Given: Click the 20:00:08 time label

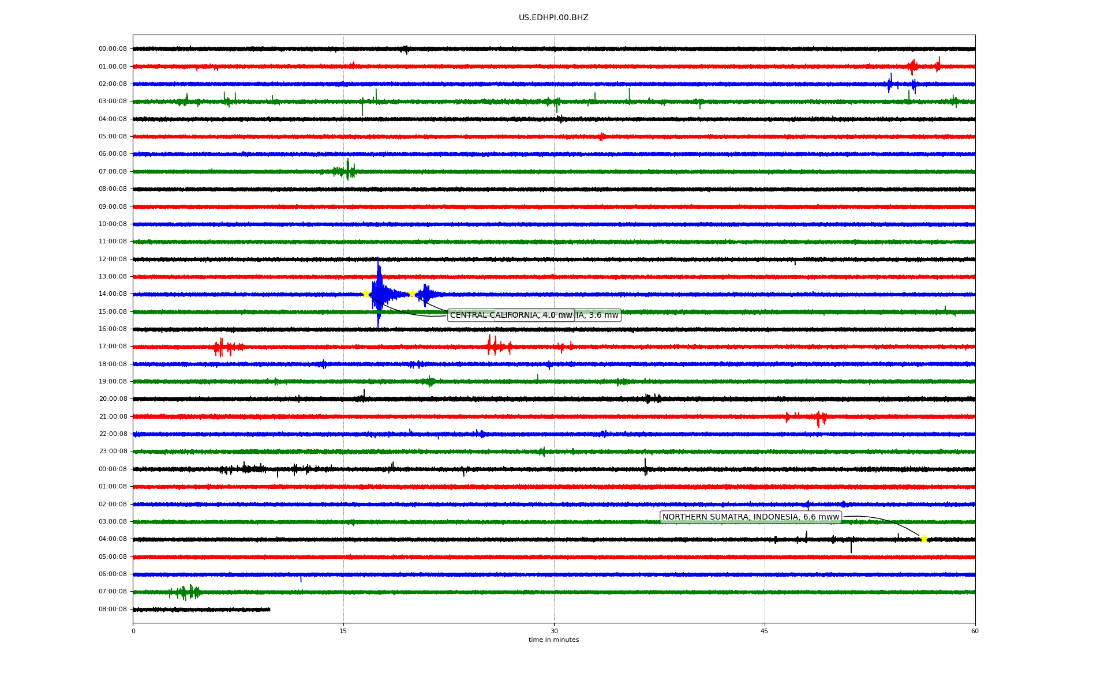Looking at the screenshot, I should point(113,399).
